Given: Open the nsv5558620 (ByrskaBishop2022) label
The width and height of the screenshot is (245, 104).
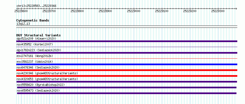Looking at the screenshot, I should (41, 85).
